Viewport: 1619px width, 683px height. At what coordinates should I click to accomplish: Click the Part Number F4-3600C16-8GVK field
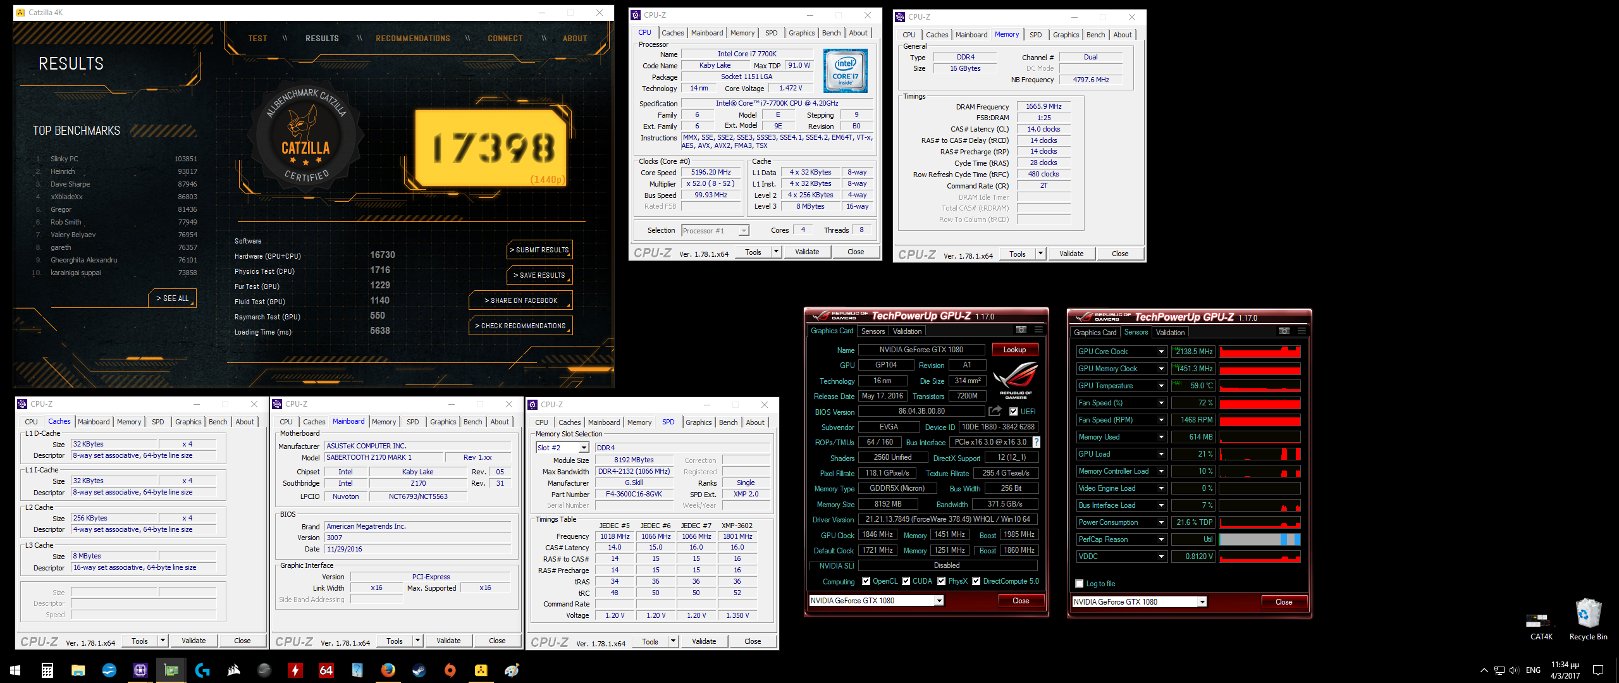pos(634,495)
